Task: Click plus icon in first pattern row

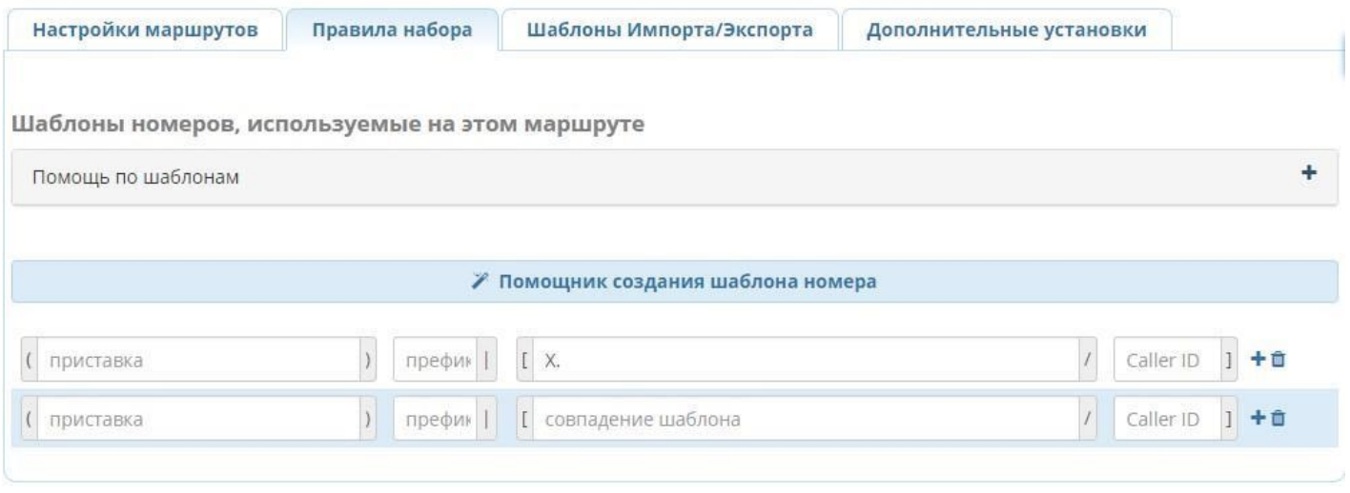Action: (x=1257, y=361)
